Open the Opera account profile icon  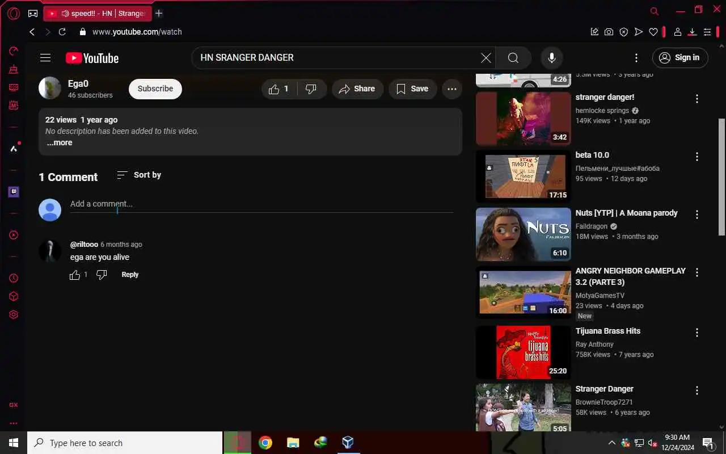(x=677, y=32)
